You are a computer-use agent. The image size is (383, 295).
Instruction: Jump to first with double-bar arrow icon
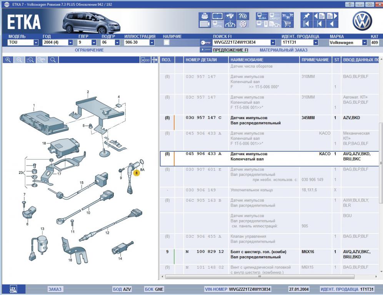pyautogui.click(x=306, y=24)
